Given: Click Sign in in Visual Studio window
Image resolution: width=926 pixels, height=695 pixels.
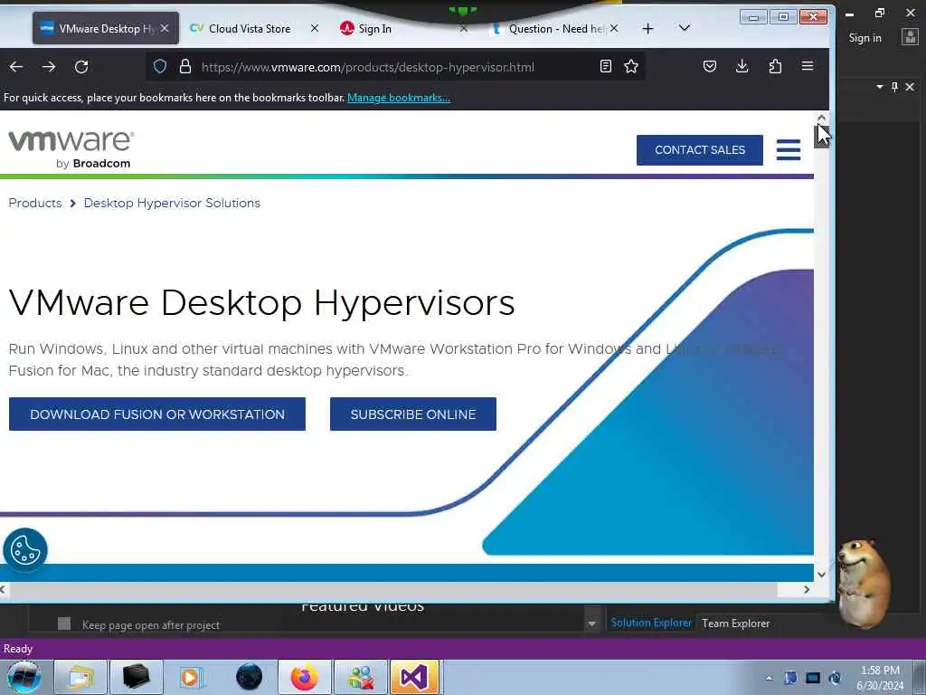Looking at the screenshot, I should [865, 38].
